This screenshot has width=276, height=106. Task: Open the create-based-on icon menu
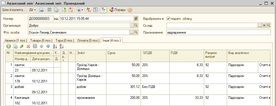tap(79, 10)
